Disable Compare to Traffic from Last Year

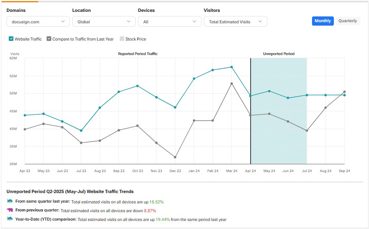49,39
